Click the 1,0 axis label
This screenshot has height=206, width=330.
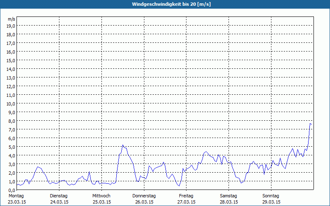tap(12, 181)
